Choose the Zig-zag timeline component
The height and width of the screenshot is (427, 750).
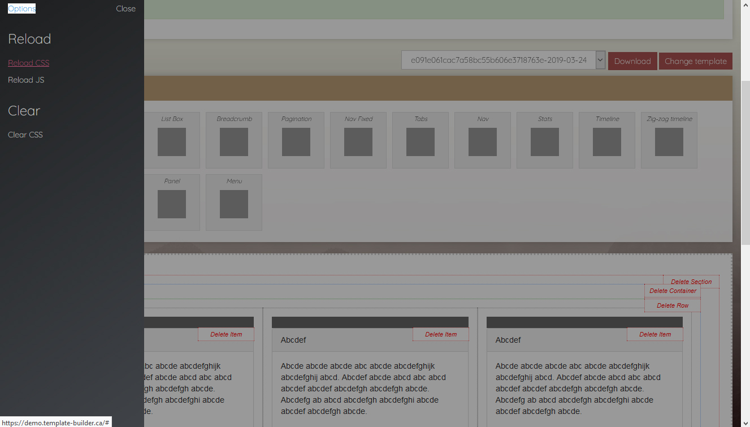[x=669, y=141]
